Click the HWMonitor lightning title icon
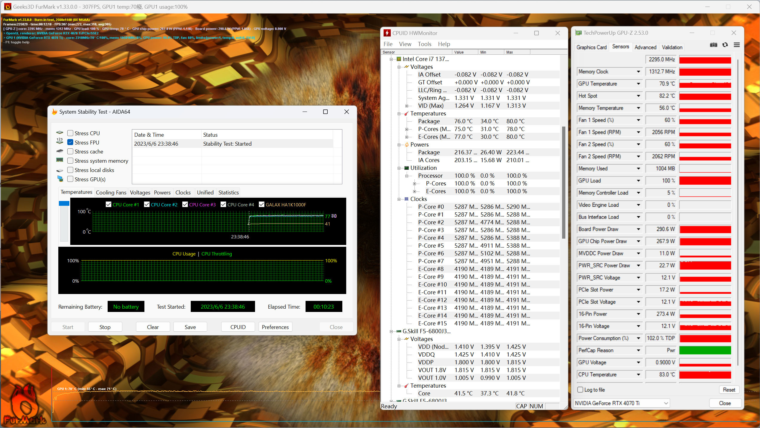760x428 pixels. click(x=387, y=33)
